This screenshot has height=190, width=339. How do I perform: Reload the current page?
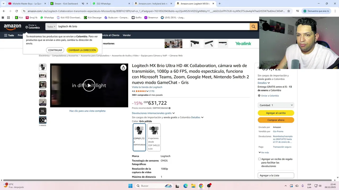coord(16,11)
